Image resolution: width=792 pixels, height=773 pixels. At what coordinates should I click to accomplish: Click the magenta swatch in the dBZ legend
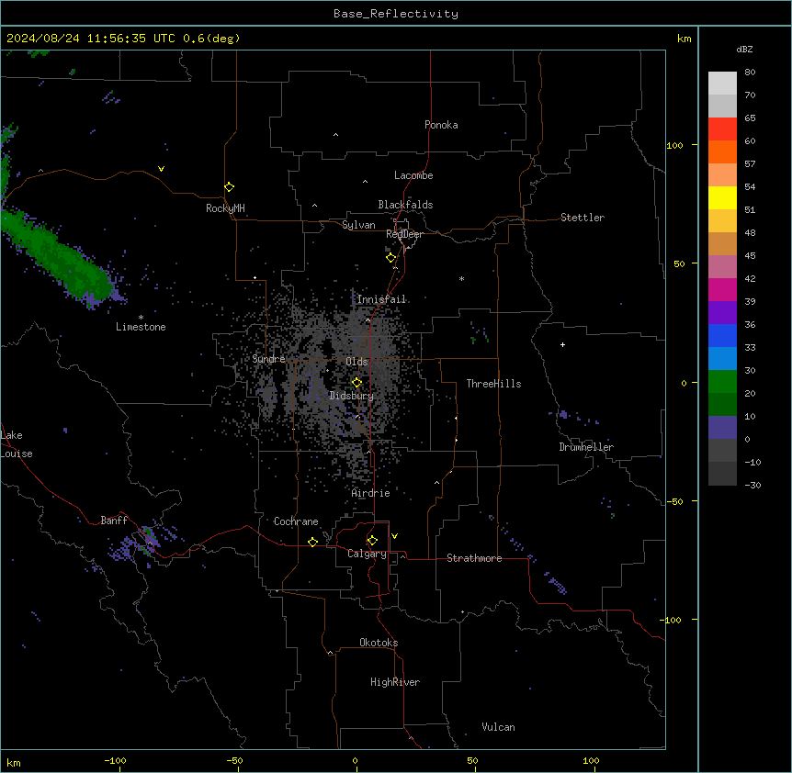pos(722,289)
